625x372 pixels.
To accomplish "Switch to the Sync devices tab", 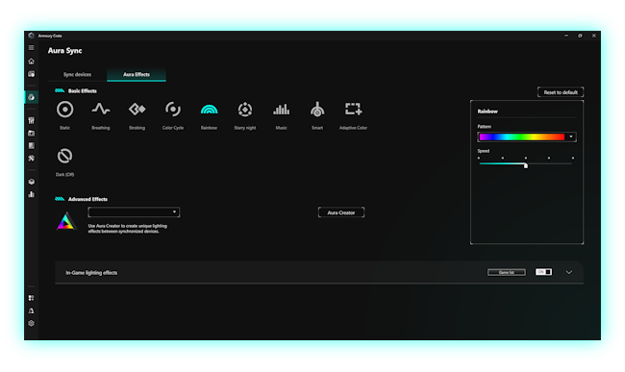I will [77, 74].
